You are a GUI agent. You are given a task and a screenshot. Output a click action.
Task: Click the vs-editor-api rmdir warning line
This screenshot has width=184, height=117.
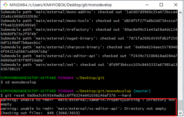coord(84,109)
